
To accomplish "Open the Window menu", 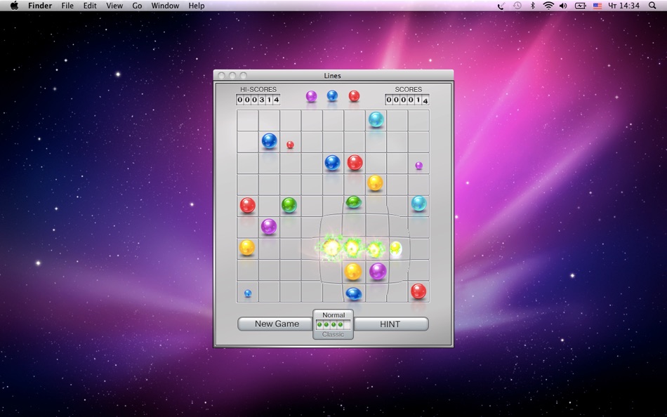I will 165,6.
